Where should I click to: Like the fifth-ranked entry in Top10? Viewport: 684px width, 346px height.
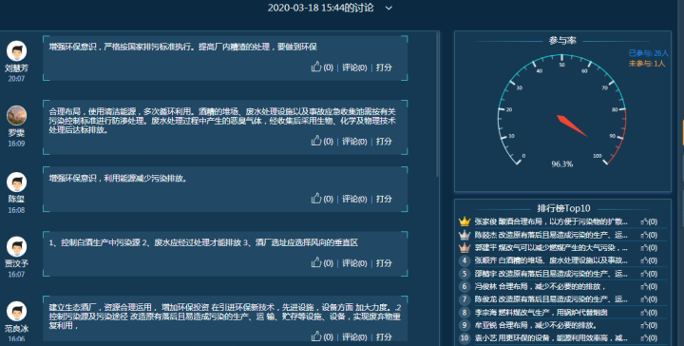click(644, 274)
